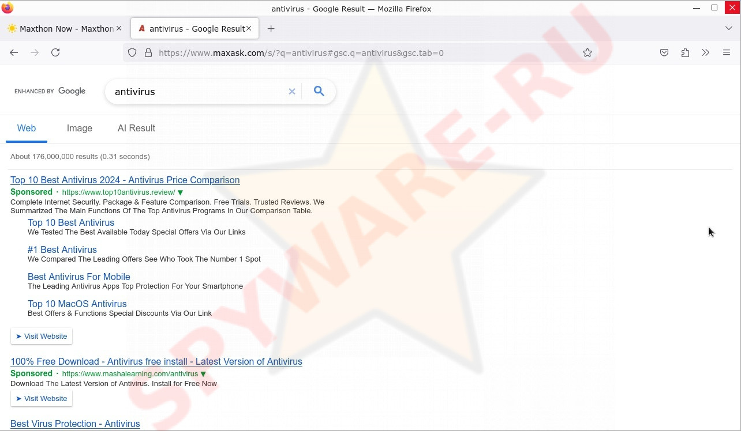Screen dimensions: 741x431
Task: Expand top10antivirus.review ad options arrow
Action: [180, 192]
